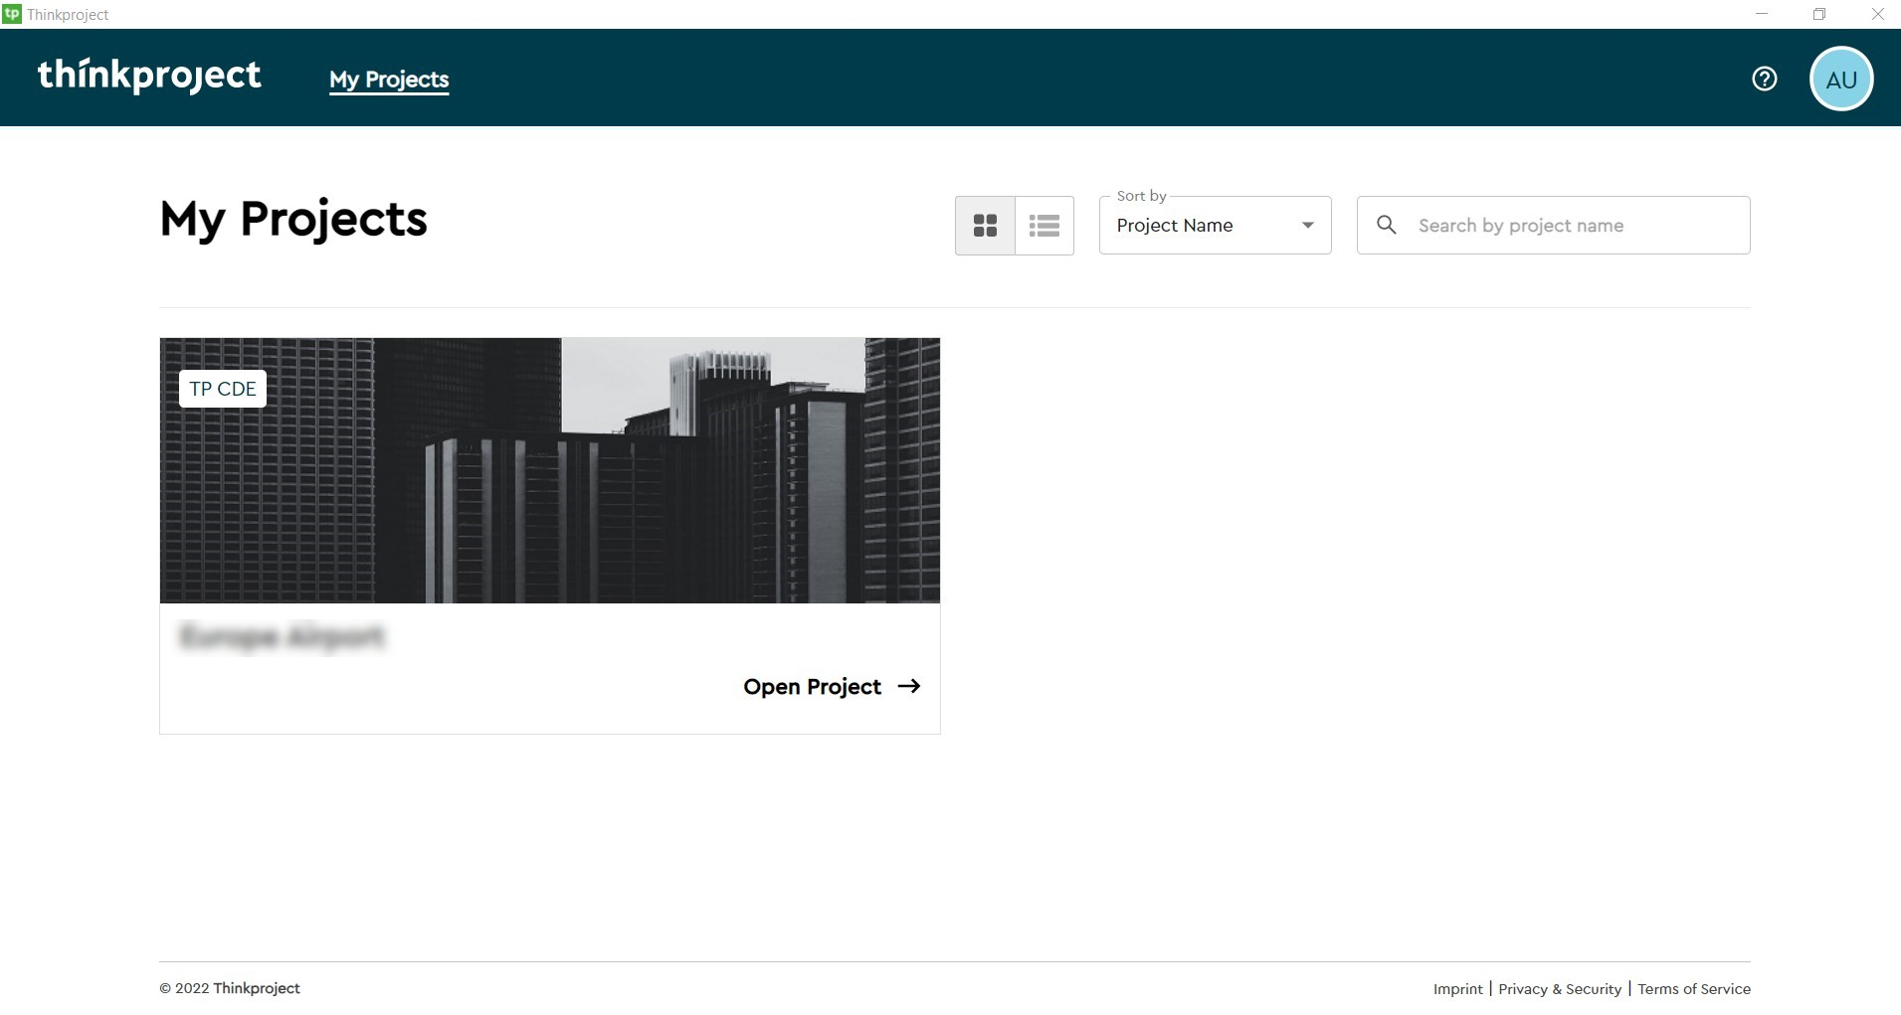This screenshot has height=1015, width=1901.
Task: Click the TP CDE badge on project card
Action: tap(223, 389)
